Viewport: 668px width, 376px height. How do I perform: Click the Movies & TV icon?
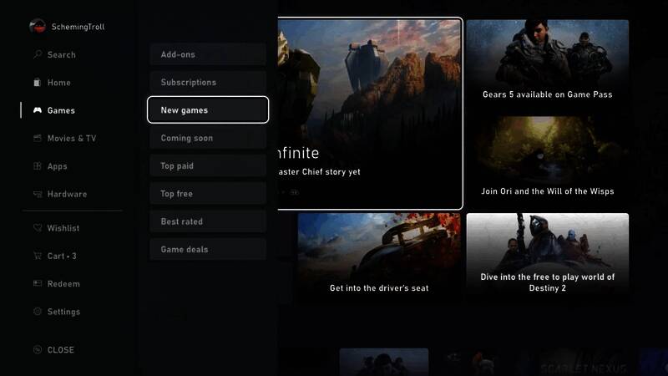38,139
